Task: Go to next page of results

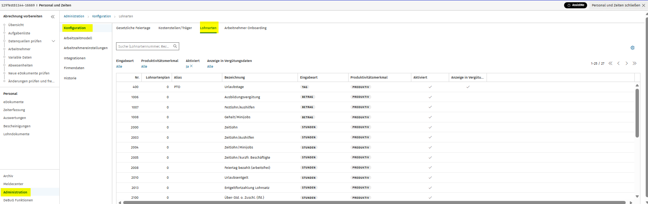Action: pos(626,63)
